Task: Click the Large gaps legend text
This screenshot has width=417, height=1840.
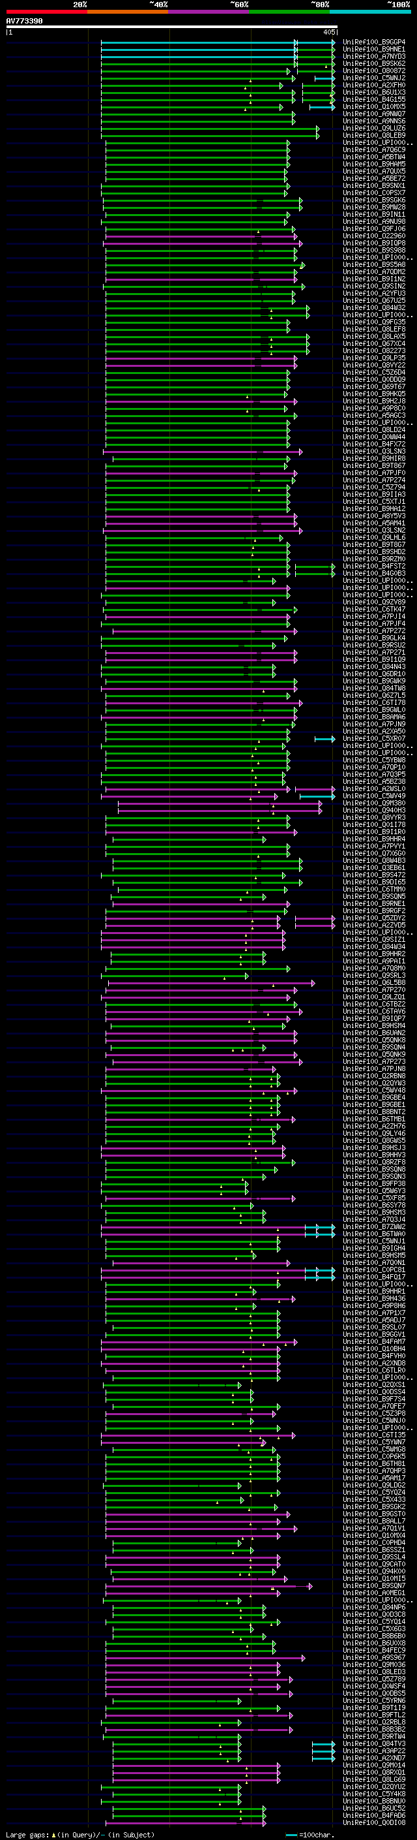Action: pyautogui.click(x=27, y=1834)
